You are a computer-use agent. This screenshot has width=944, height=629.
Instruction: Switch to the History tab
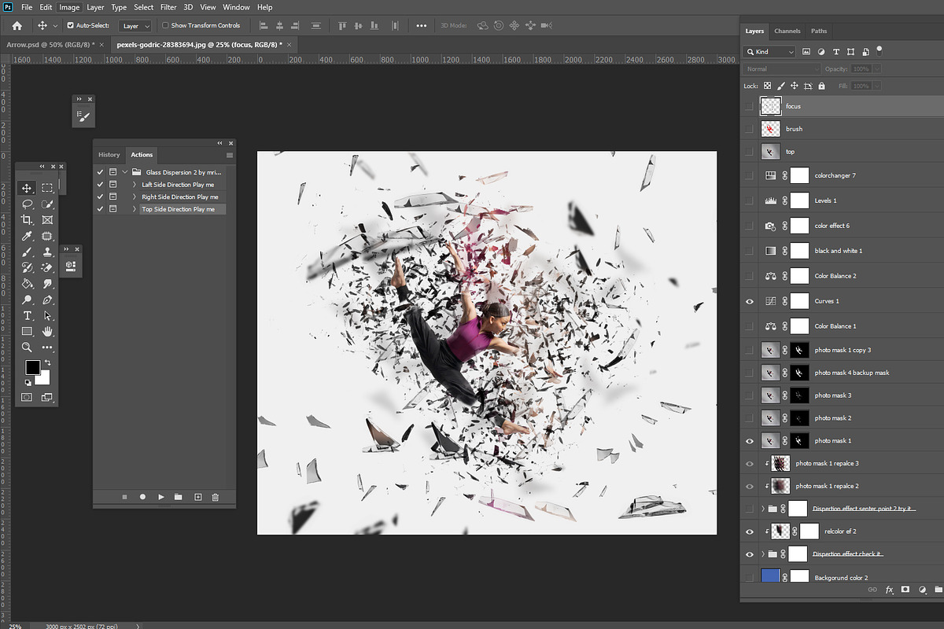pyautogui.click(x=109, y=155)
